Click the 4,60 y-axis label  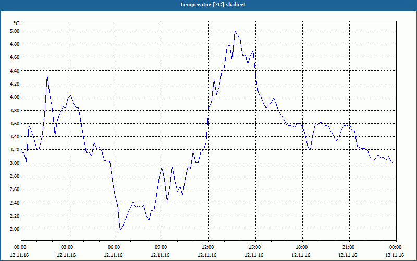coord(15,57)
